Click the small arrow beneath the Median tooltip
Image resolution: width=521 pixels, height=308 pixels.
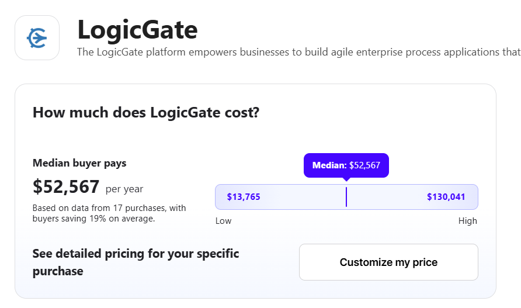tap(346, 179)
